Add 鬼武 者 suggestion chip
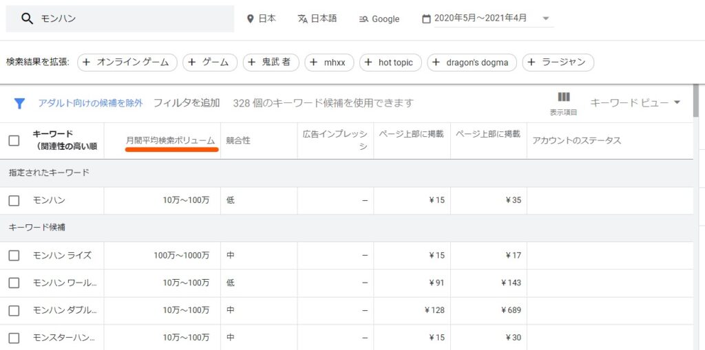705x350 pixels. coord(271,63)
